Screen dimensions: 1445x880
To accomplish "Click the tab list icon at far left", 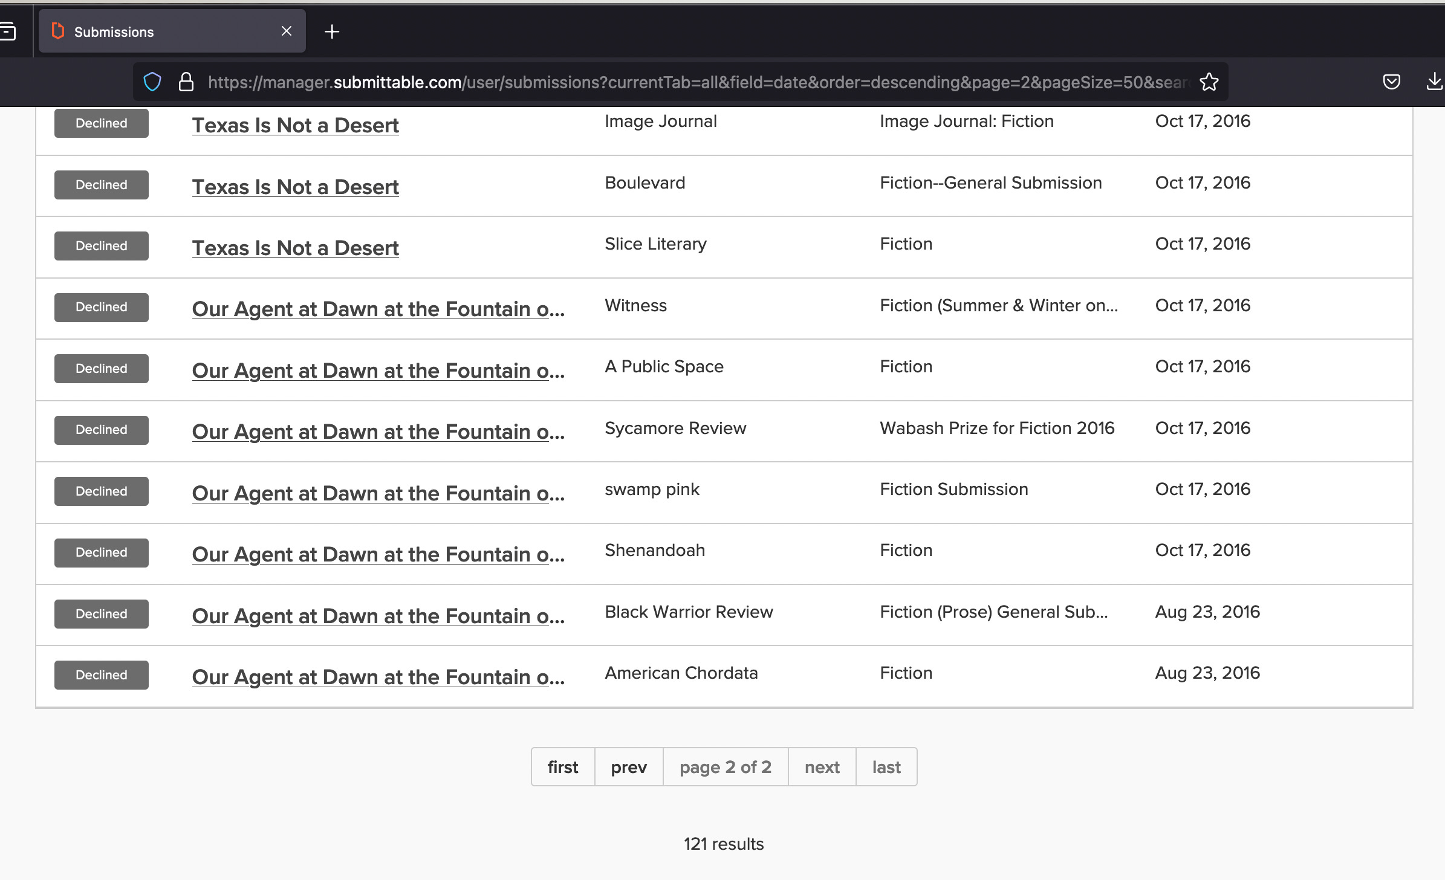I will tap(8, 31).
